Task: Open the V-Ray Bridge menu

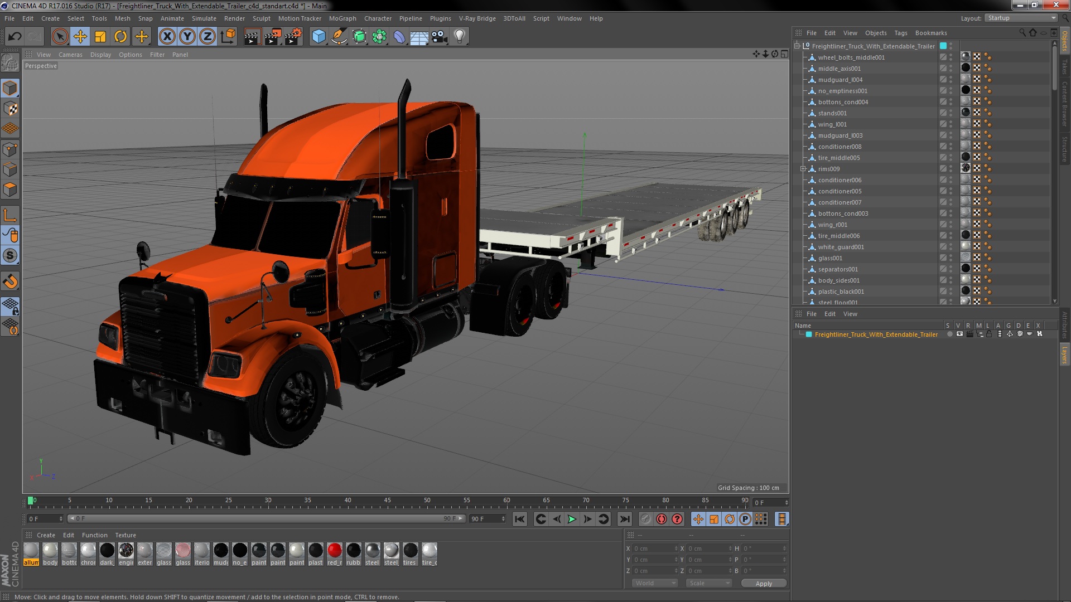Action: pyautogui.click(x=477, y=18)
